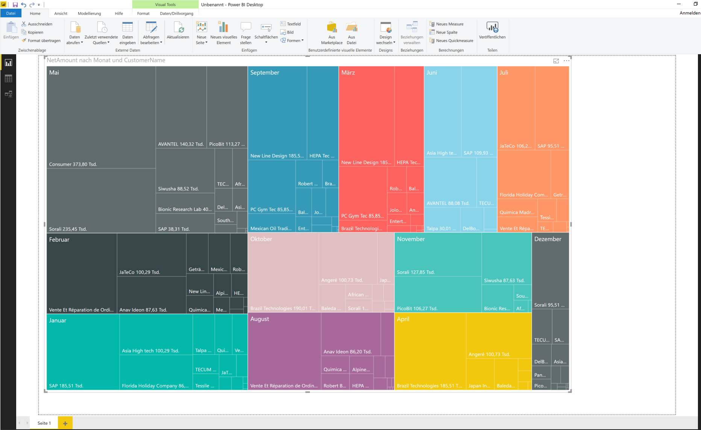
Task: Click the Save icon in title bar
Action: pyautogui.click(x=15, y=5)
